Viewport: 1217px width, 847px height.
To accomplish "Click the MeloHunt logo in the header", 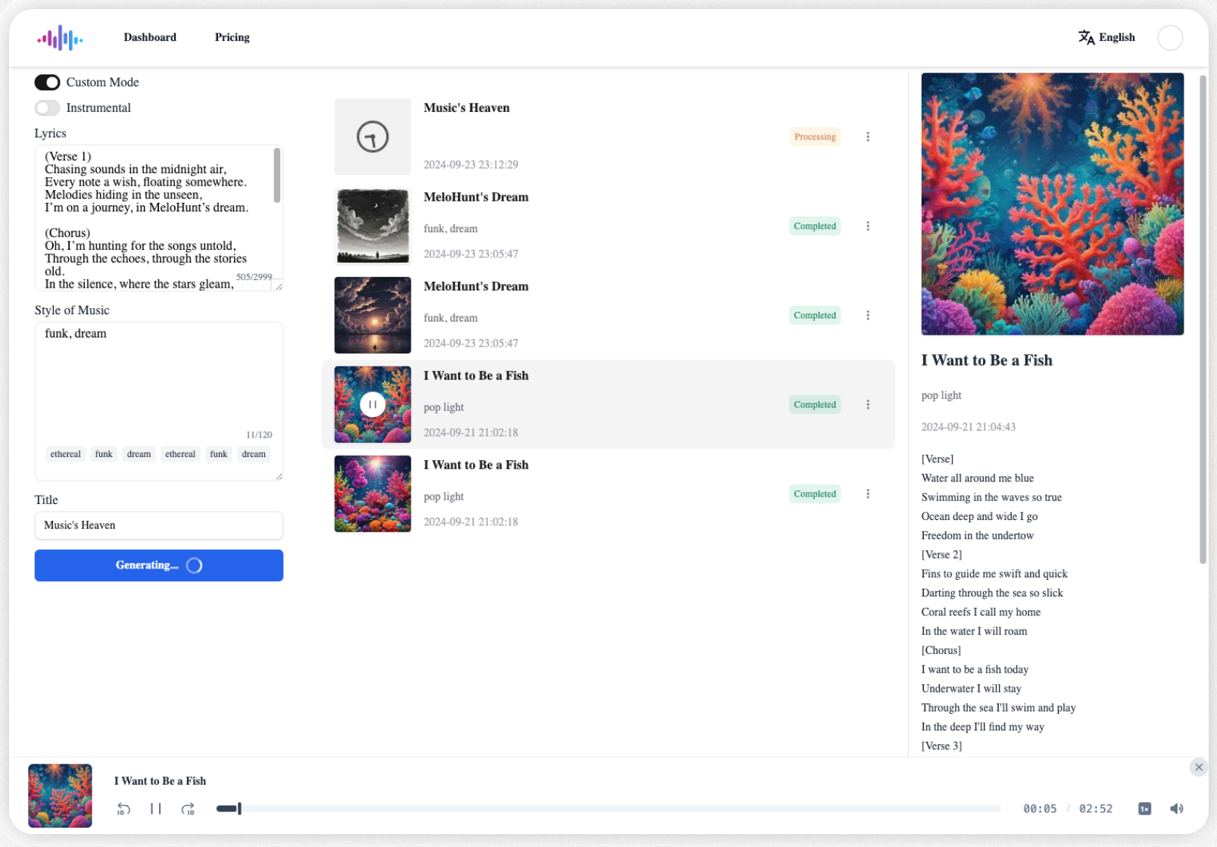I will [60, 37].
